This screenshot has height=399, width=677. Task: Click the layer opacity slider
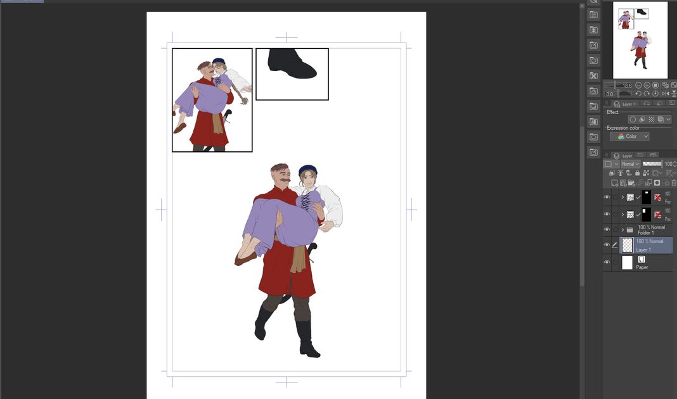651,163
